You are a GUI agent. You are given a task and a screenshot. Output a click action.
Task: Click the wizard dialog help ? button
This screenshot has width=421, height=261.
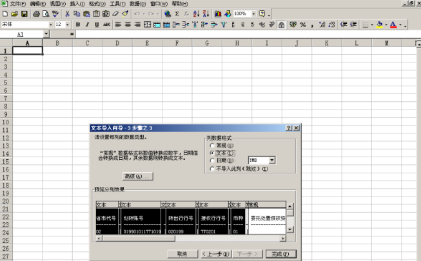click(x=289, y=128)
